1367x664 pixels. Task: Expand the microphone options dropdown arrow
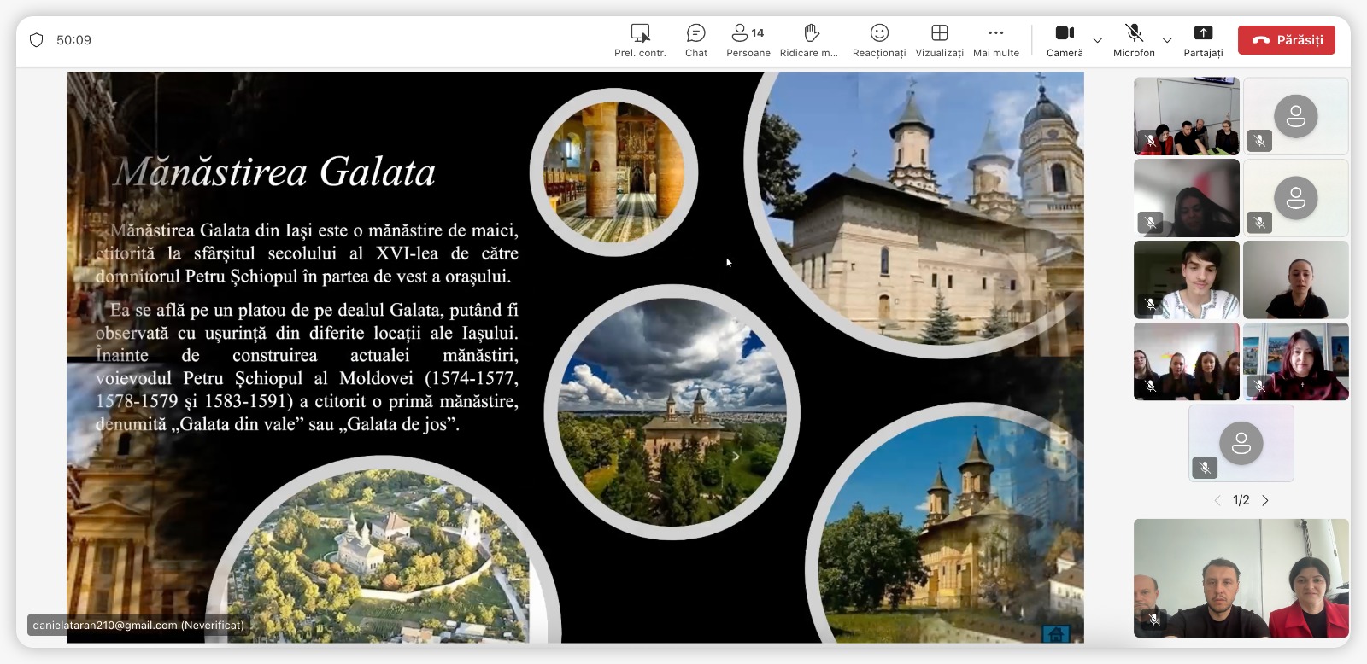point(1167,40)
